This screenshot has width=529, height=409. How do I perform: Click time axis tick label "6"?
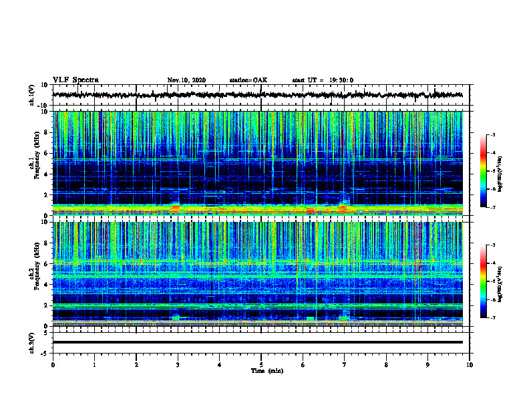(x=303, y=365)
